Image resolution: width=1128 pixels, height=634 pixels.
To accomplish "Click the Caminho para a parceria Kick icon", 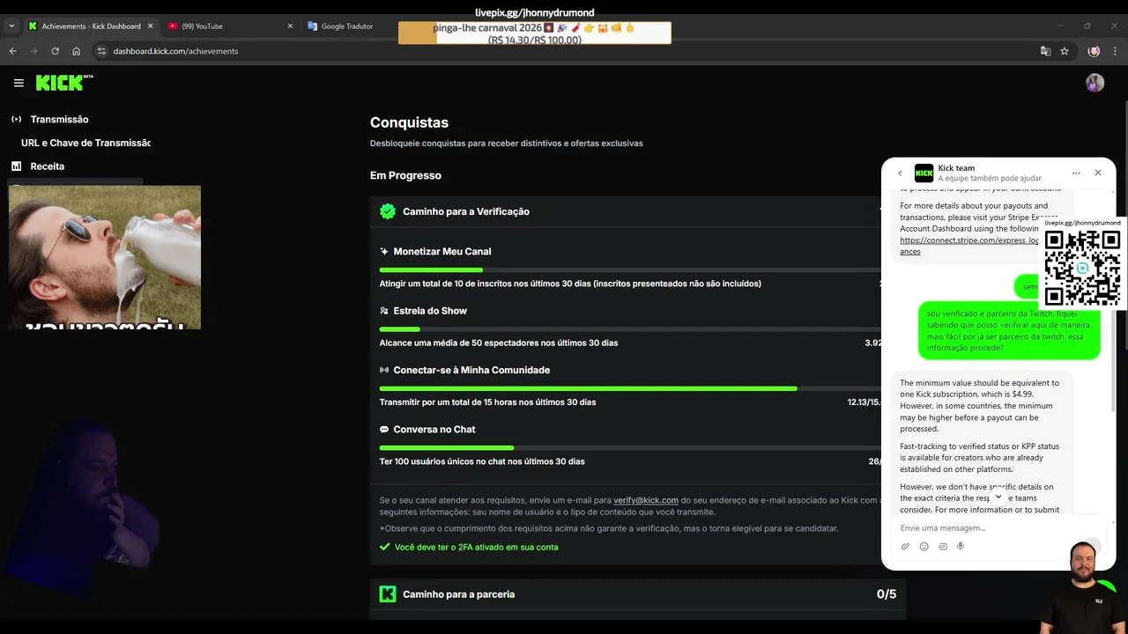I will pos(388,594).
